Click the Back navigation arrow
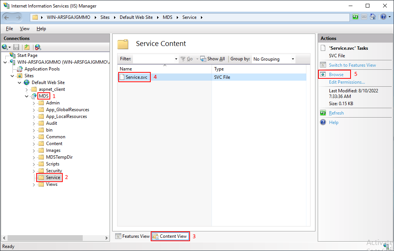This screenshot has height=251, width=394. (x=7, y=17)
